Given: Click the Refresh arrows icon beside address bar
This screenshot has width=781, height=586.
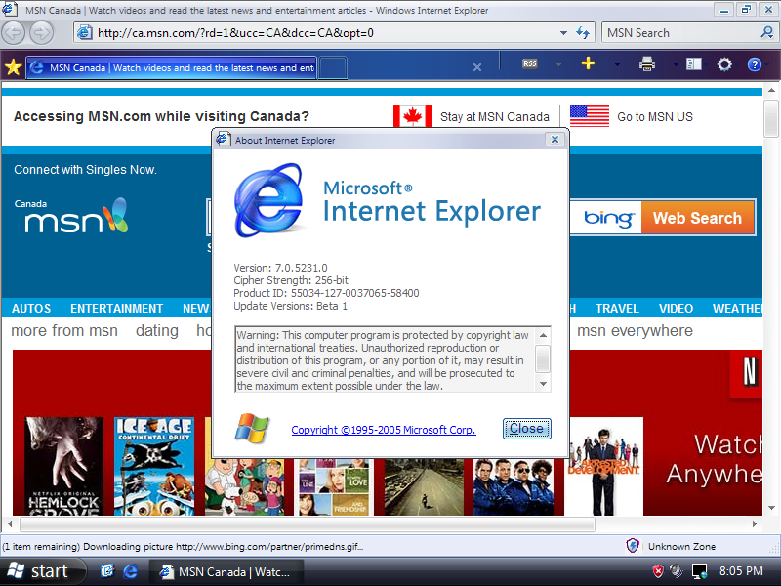Looking at the screenshot, I should (x=583, y=33).
